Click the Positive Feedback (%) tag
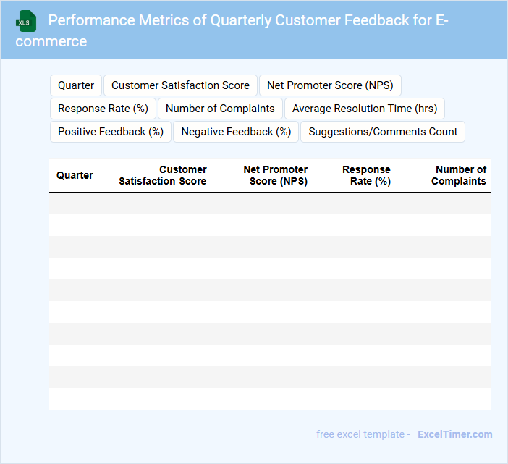This screenshot has height=464, width=508. (x=111, y=132)
